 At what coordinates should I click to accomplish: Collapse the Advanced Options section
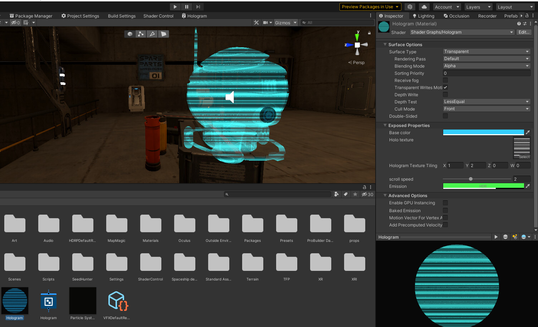[x=385, y=195]
